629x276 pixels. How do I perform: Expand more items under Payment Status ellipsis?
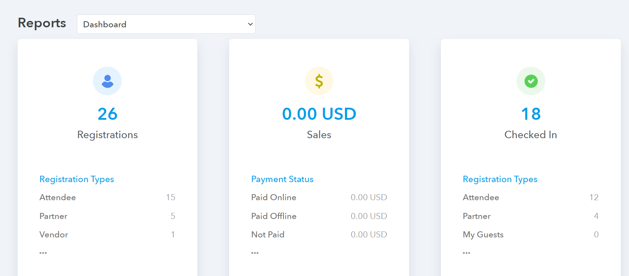(255, 253)
